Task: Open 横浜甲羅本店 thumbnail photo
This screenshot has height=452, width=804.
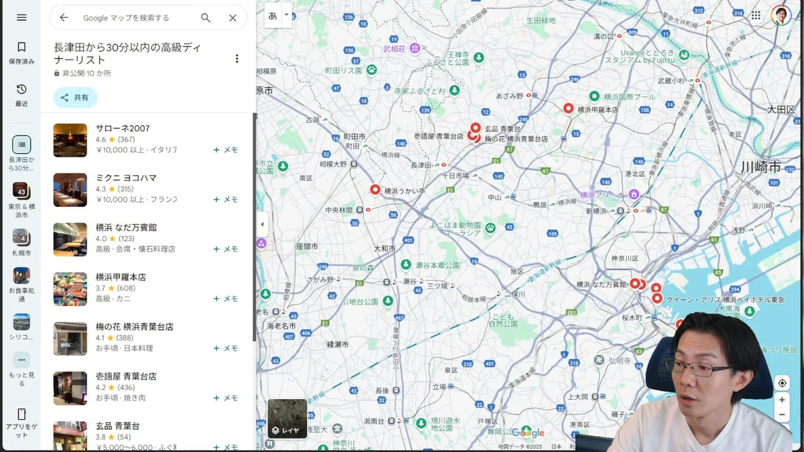Action: [70, 289]
